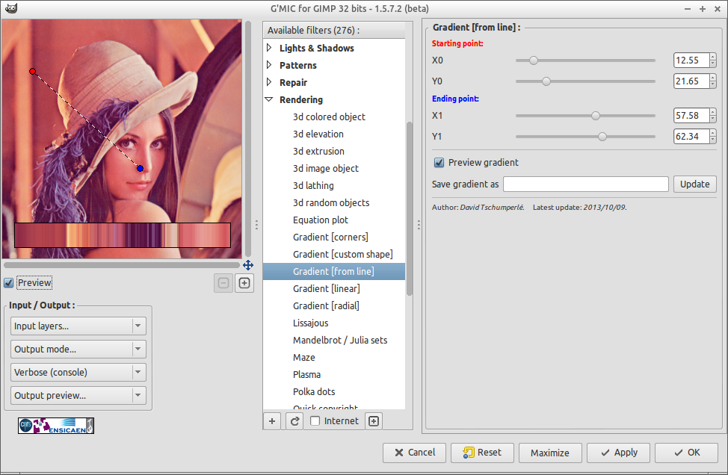
Task: Select the Lissajous filter
Action: point(334,323)
